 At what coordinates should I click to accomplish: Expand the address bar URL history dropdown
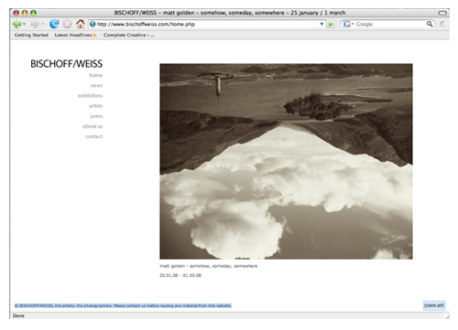click(x=322, y=24)
